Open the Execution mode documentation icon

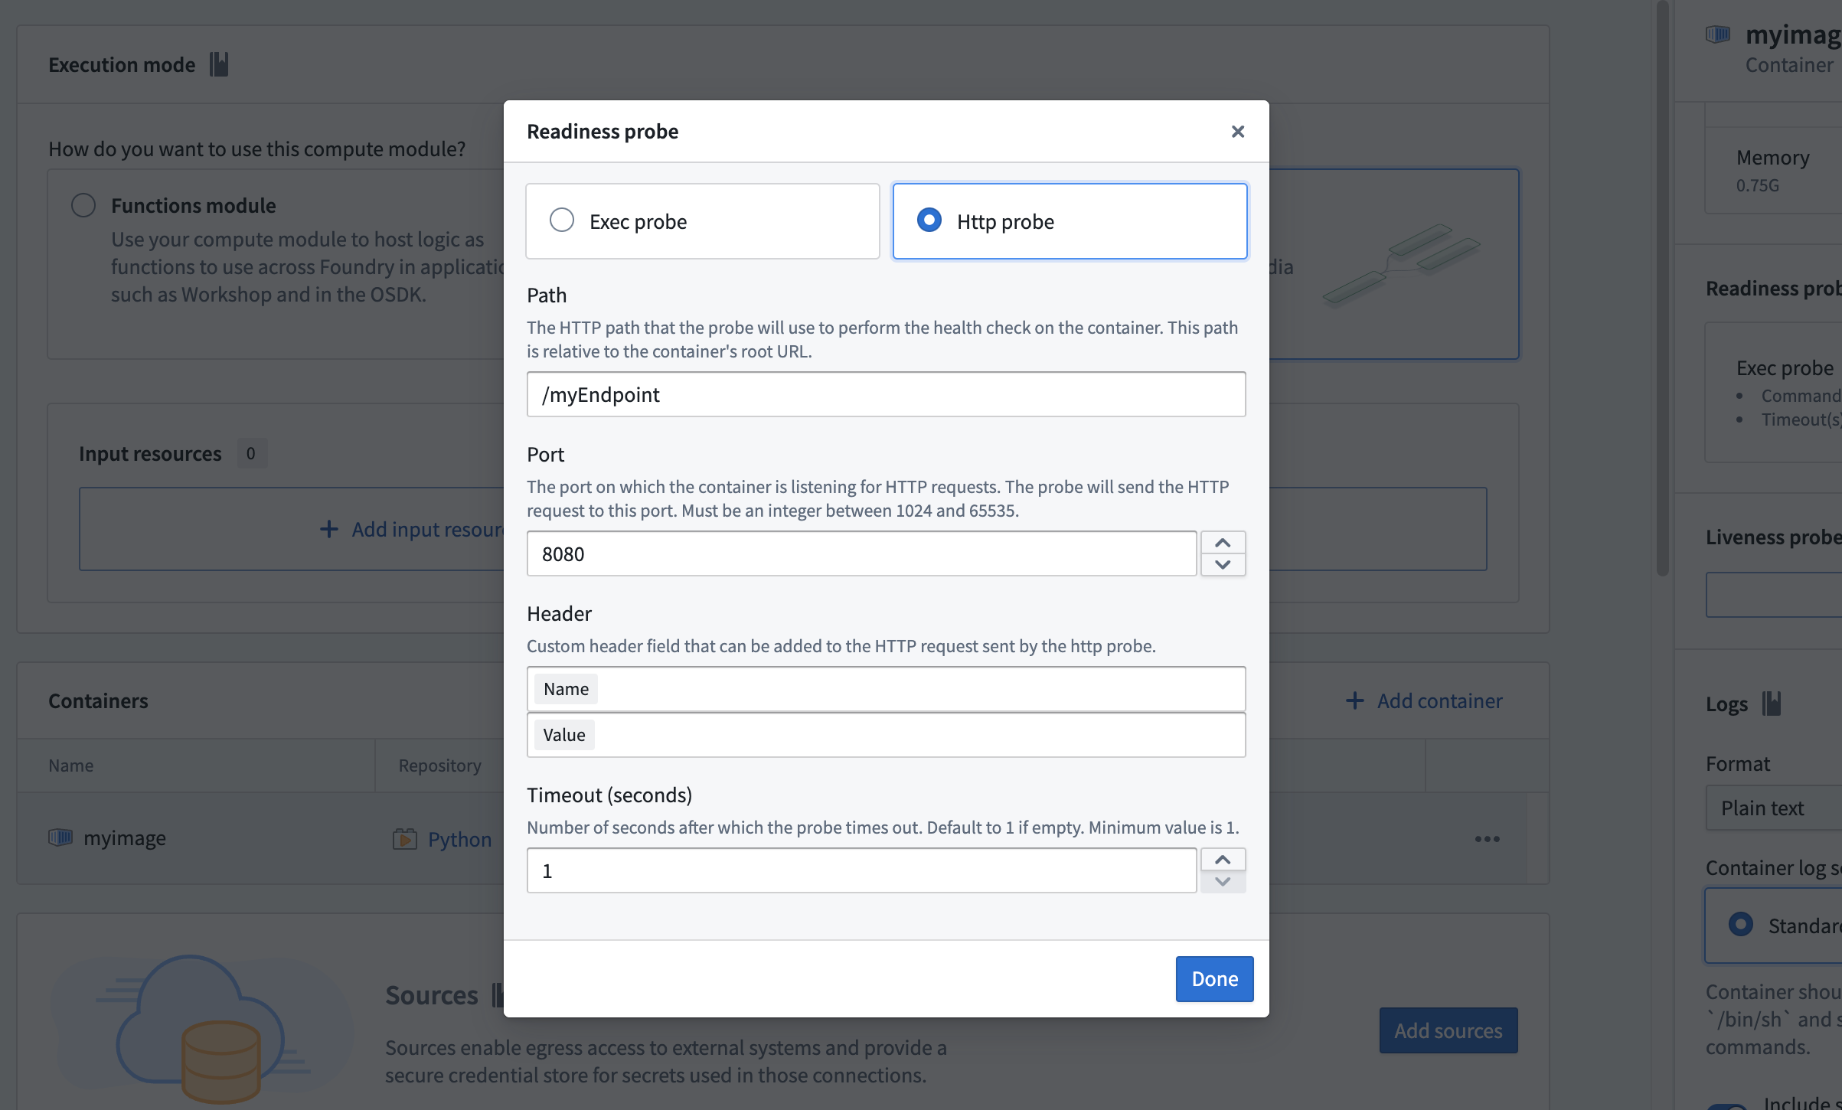(x=219, y=64)
